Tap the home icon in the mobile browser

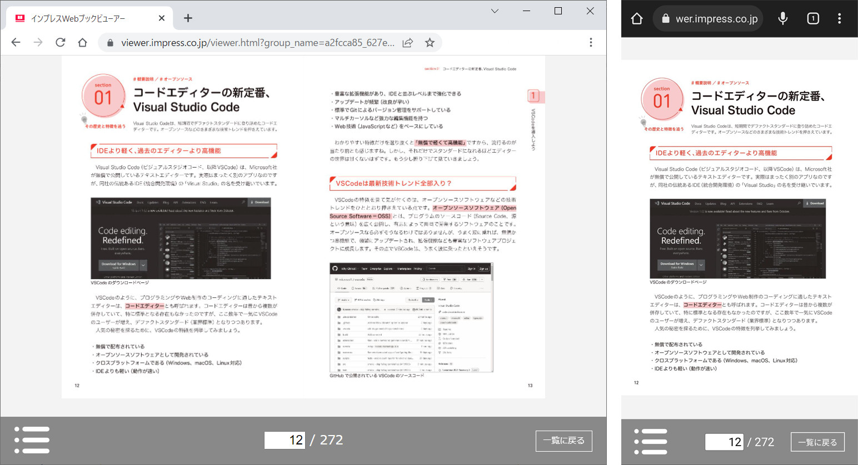click(637, 18)
